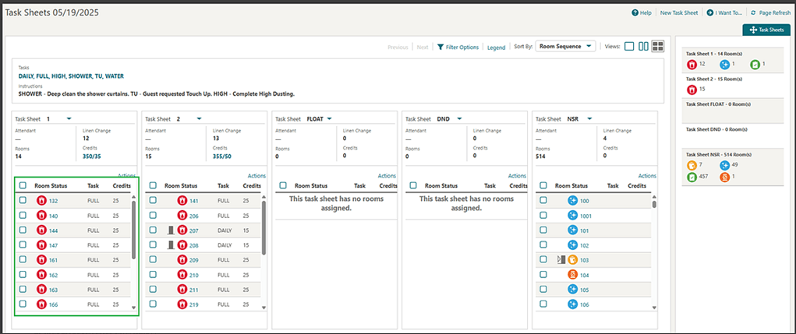Click the Filter Options funnel icon
This screenshot has width=796, height=334.
point(440,47)
